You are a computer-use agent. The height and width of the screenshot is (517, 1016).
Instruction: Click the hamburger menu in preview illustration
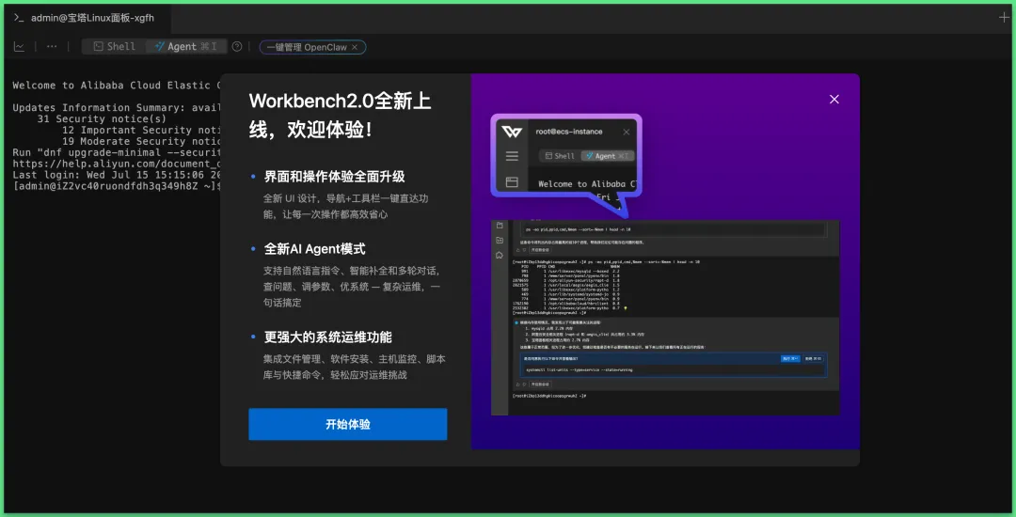pyautogui.click(x=512, y=156)
